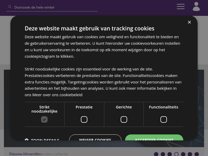Image resolution: width=208 pixels, height=156 pixels.
Task: Select the third carousel dot
Action: coord(170,154)
